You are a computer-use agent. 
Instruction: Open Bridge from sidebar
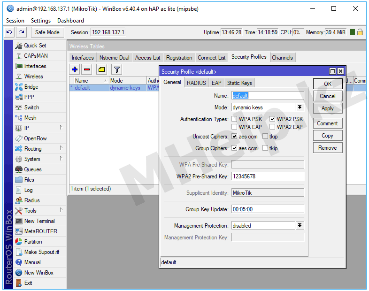tap(40, 87)
